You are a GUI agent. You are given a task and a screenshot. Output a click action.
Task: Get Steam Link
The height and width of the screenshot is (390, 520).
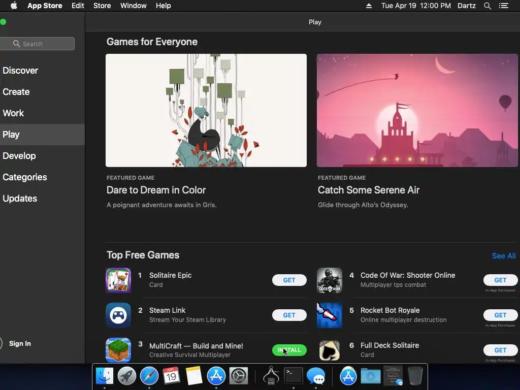click(289, 315)
